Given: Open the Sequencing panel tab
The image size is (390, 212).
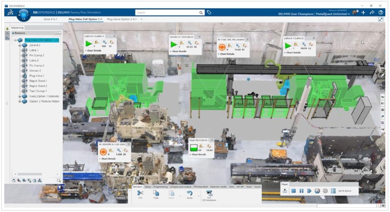Looking at the screenshot, I should (17, 28).
